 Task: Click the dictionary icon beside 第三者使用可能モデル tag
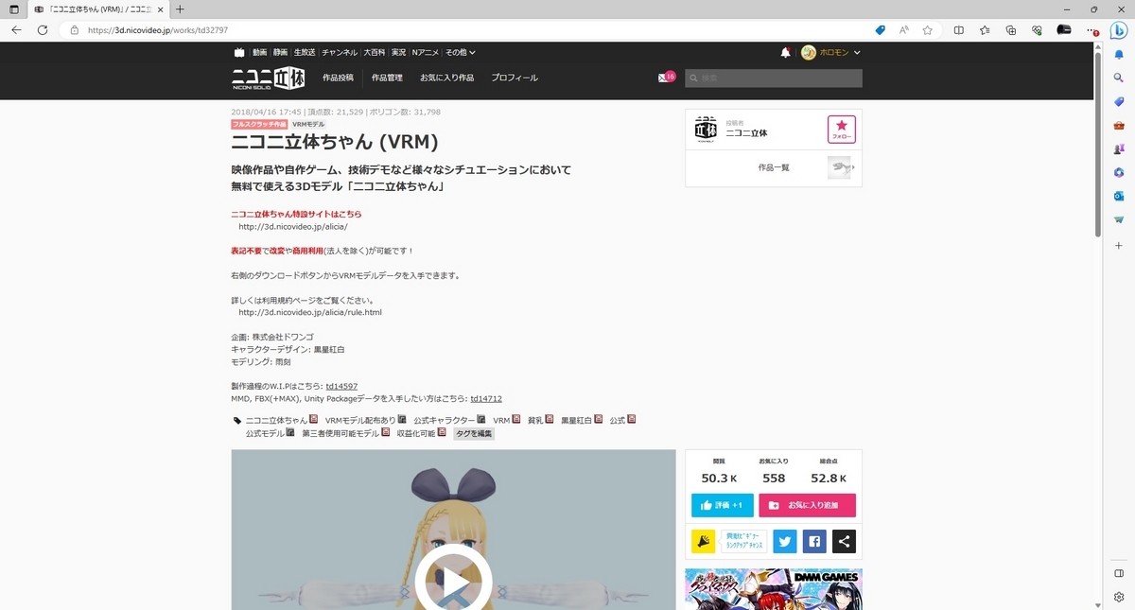[385, 433]
